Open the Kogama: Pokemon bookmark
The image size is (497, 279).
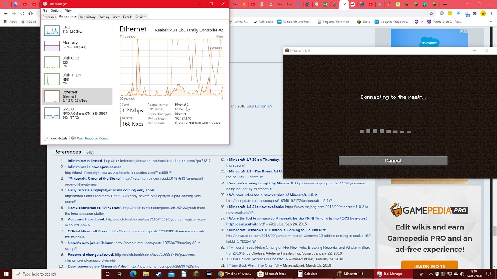[x=334, y=22]
